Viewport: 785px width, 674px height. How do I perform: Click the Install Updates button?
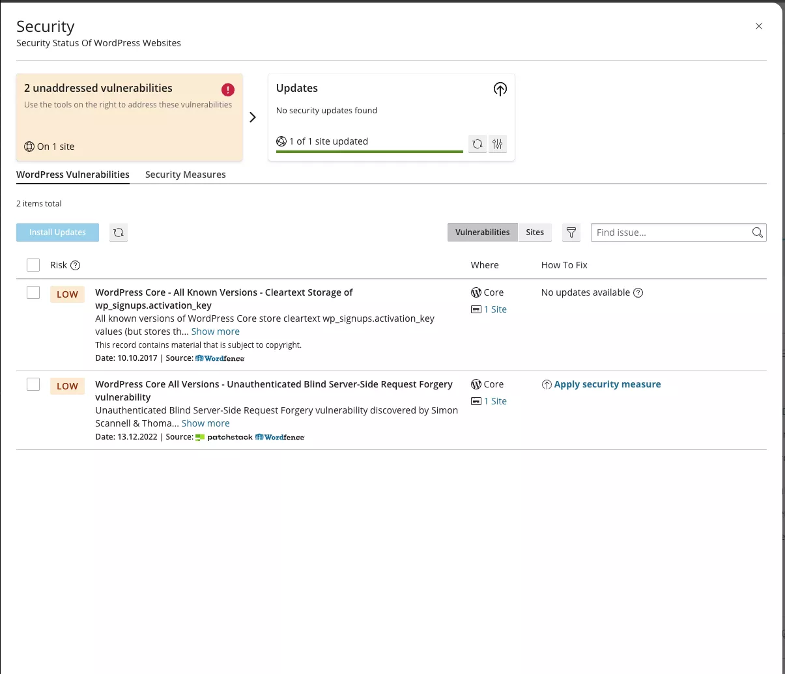tap(57, 232)
